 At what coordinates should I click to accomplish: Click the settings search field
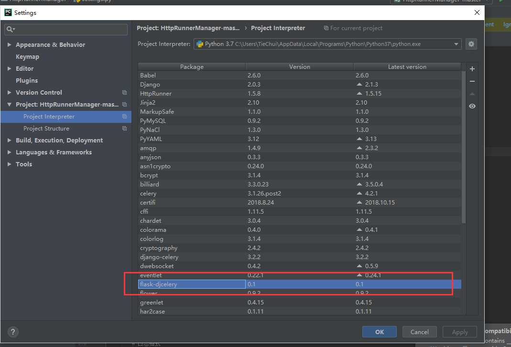tap(66, 29)
